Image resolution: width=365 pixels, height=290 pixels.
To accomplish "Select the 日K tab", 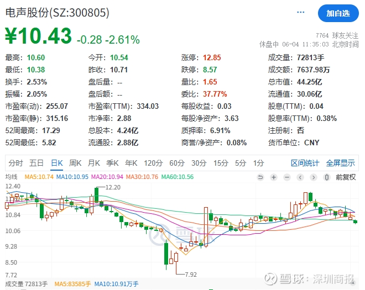I will pyautogui.click(x=57, y=163).
